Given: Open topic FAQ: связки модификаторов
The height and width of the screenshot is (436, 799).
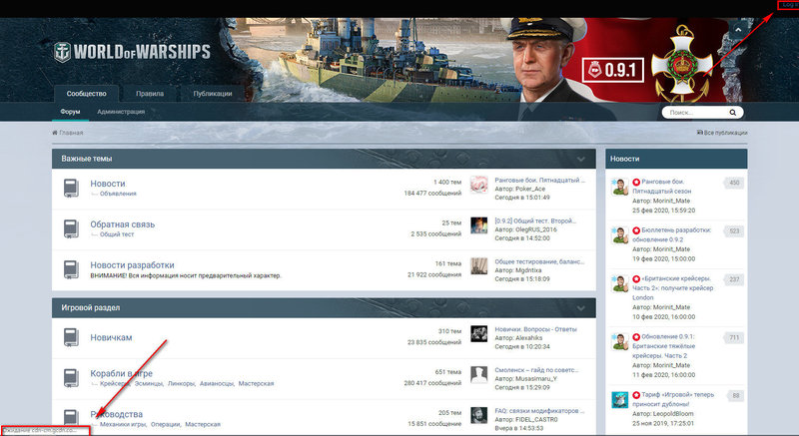Looking at the screenshot, I should [539, 411].
